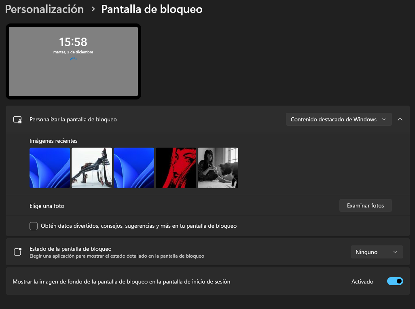Open the Ninguno status app dropdown
The width and height of the screenshot is (415, 309).
(x=377, y=252)
